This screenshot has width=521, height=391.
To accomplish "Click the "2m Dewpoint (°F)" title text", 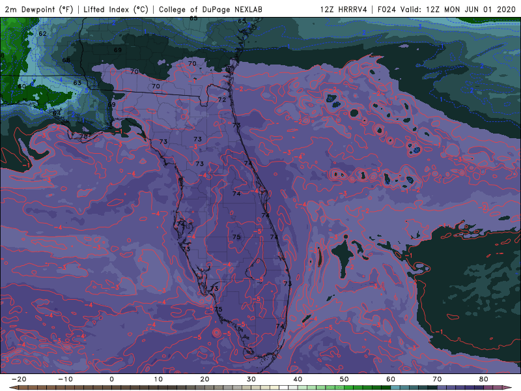I will (x=38, y=9).
